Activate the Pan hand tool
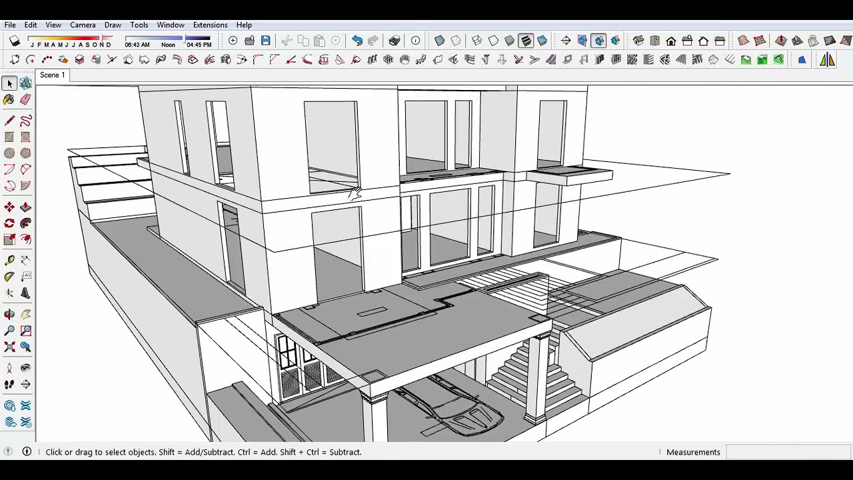The image size is (853, 480). click(25, 314)
